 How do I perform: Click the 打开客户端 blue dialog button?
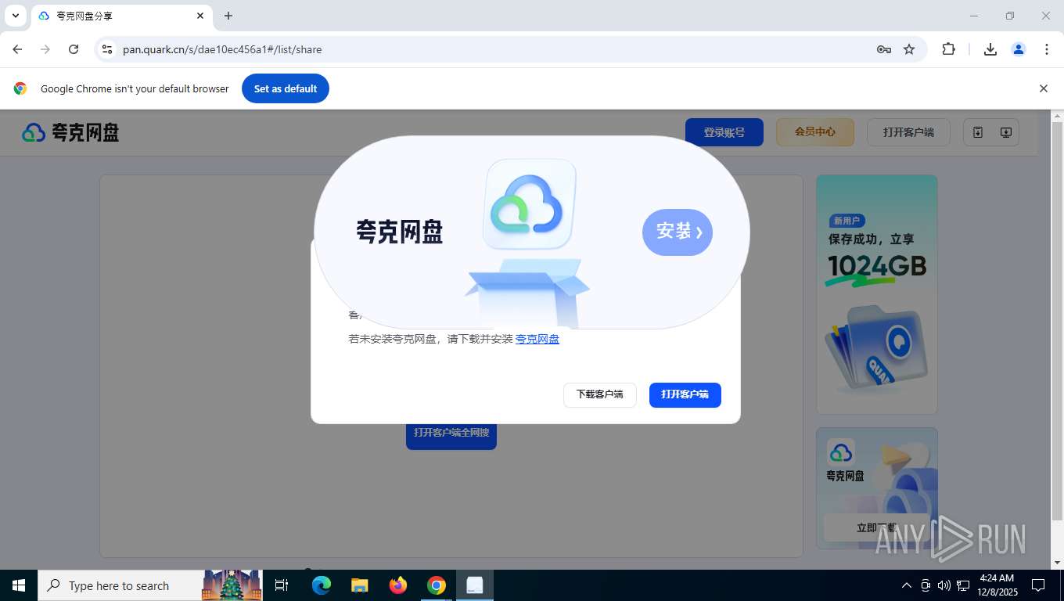(x=685, y=394)
